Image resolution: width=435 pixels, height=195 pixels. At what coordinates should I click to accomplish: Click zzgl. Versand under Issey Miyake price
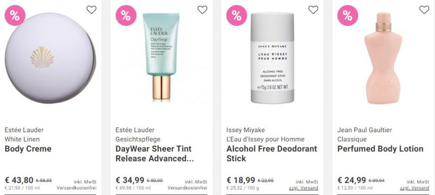303,188
